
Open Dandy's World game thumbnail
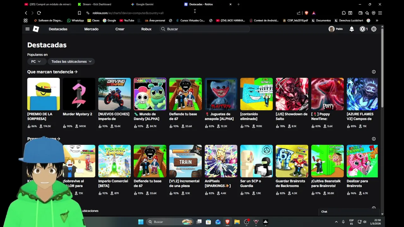pos(150,94)
